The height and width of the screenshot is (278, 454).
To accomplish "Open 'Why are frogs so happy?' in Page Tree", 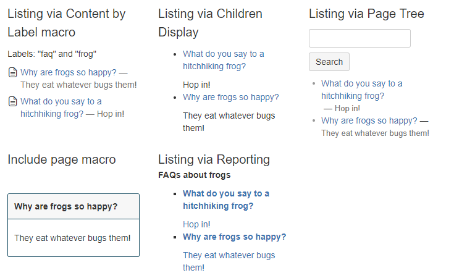I will pyautogui.click(x=369, y=120).
